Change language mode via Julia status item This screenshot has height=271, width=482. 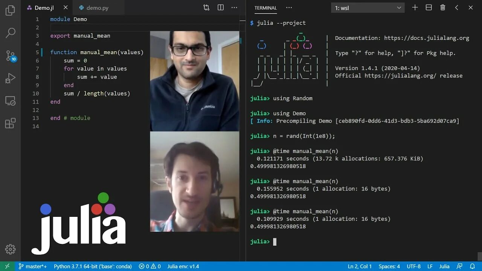click(444, 266)
